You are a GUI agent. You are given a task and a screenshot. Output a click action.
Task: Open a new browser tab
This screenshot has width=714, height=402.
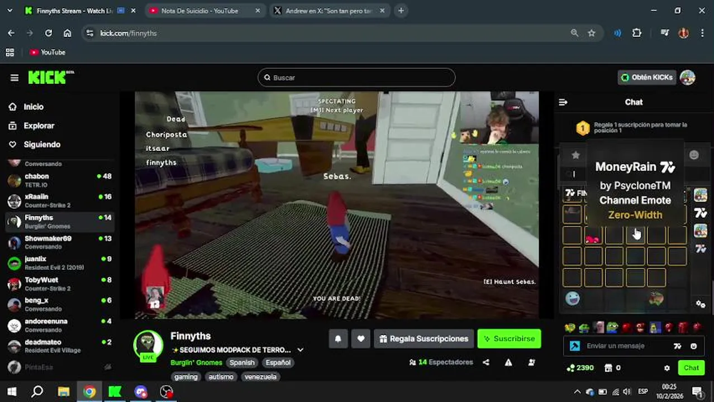tap(401, 11)
